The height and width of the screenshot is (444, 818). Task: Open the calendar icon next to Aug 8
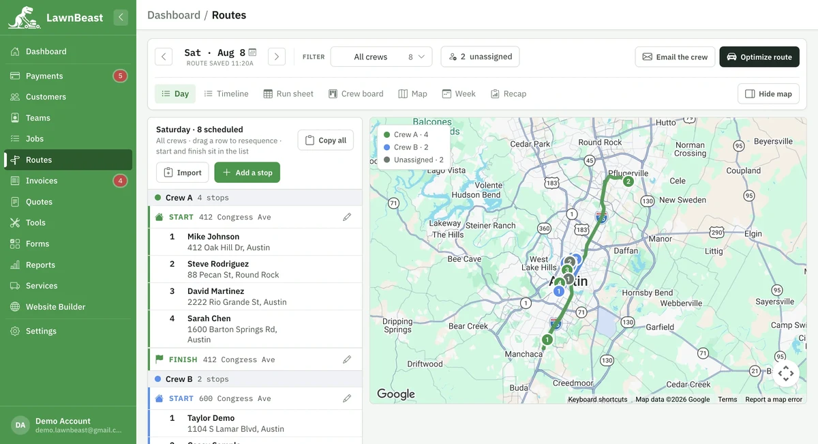point(252,52)
